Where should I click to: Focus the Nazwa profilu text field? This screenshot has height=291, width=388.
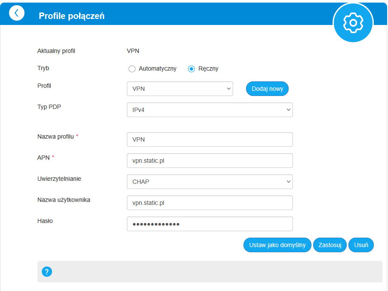click(209, 139)
